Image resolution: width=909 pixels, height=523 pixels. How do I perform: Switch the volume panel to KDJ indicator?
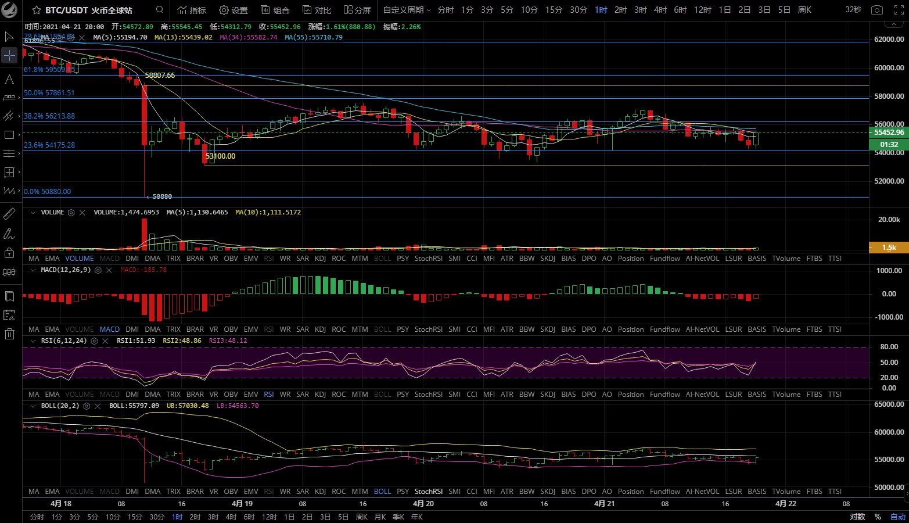tap(320, 259)
